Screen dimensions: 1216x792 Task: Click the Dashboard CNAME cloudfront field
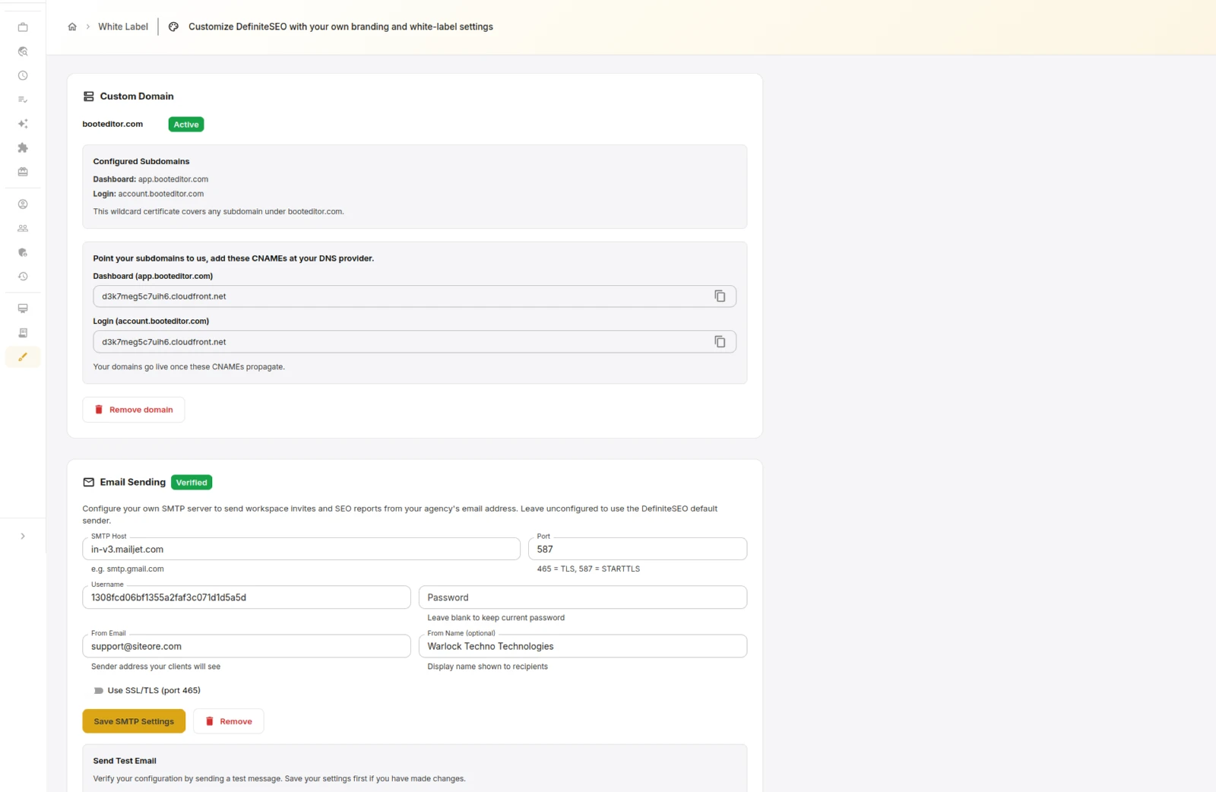click(x=414, y=296)
